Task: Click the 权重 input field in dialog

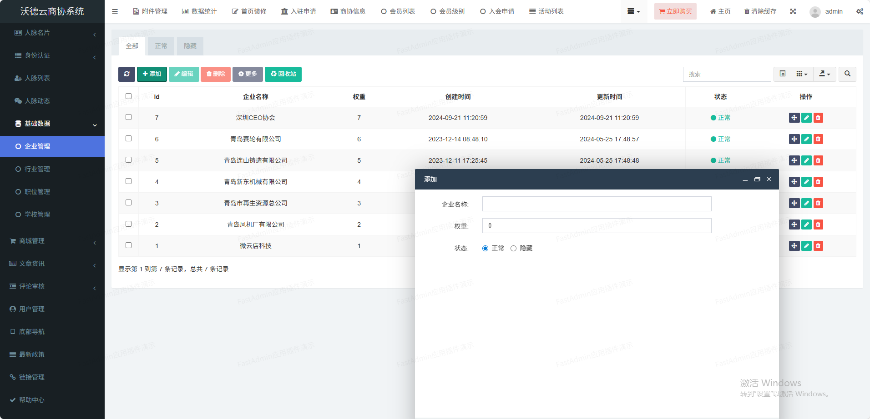Action: coord(597,226)
